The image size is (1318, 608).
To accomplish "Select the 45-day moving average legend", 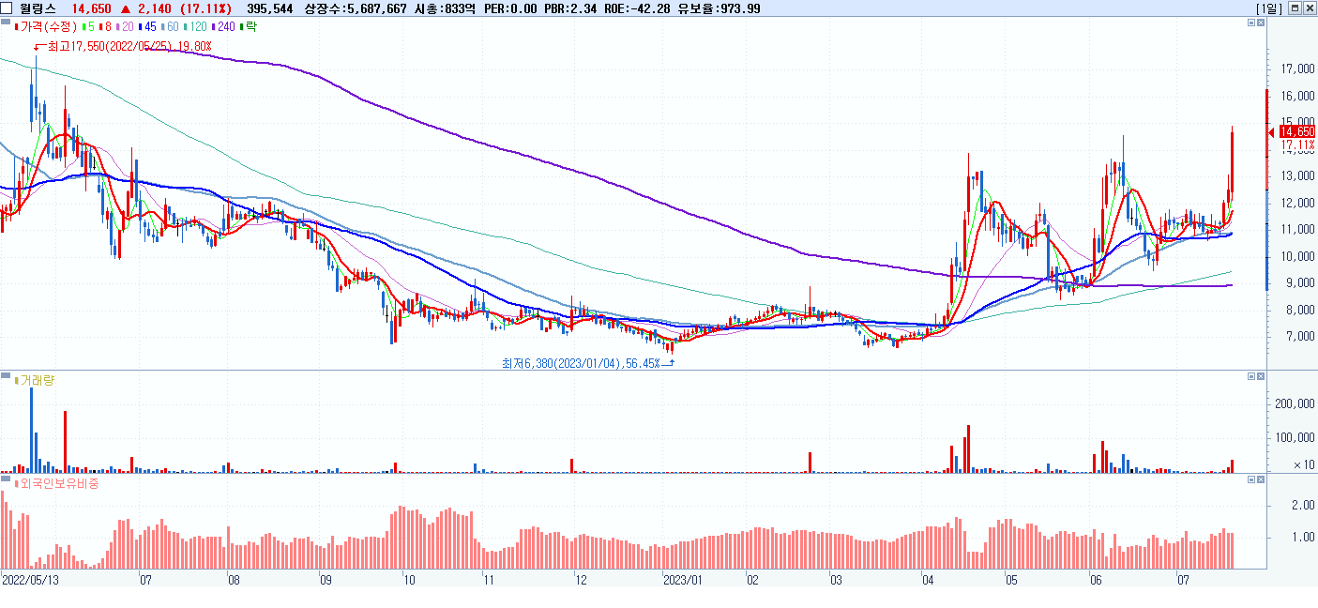I will pos(145,26).
